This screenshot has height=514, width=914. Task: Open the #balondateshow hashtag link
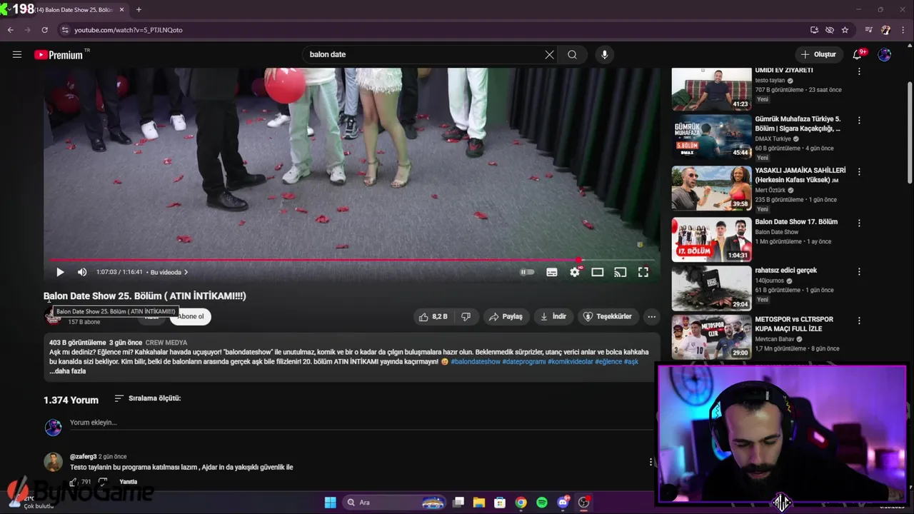click(476, 362)
